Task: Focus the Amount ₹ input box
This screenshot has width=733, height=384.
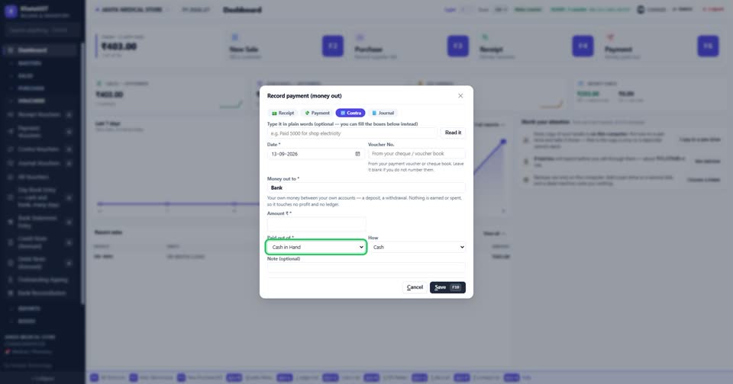Action: 316,224
